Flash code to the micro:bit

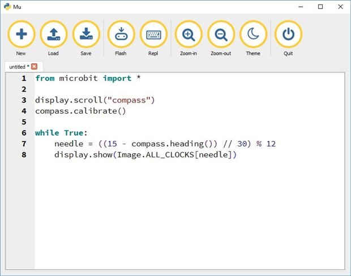(x=121, y=34)
